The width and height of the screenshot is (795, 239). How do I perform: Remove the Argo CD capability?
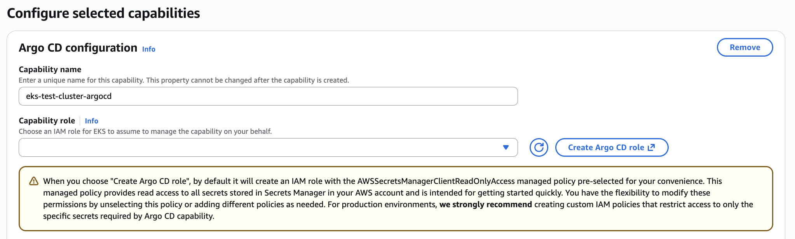pos(744,47)
